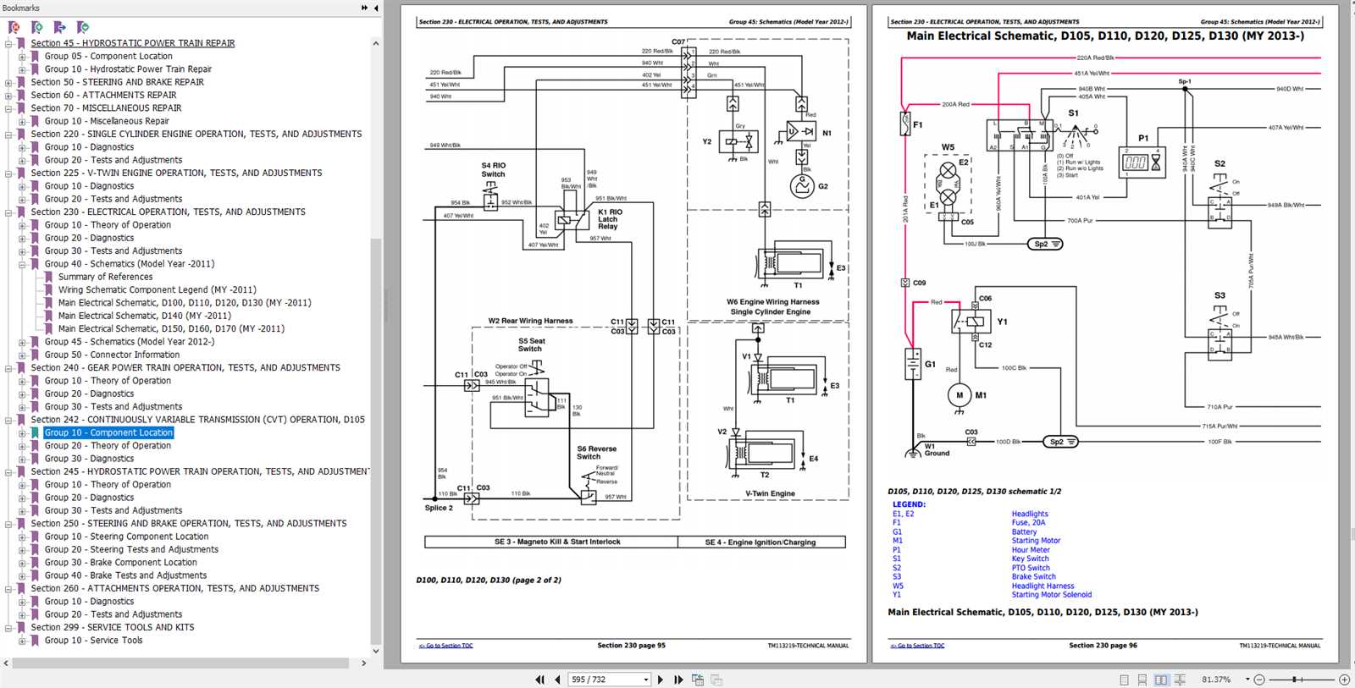Screen dimensions: 1355x688
Task: Select Section 225 - V-TWIN ENGINE OPERATION bookmark
Action: tap(176, 173)
